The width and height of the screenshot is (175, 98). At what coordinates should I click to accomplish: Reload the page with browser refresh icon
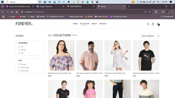tap(12, 12)
